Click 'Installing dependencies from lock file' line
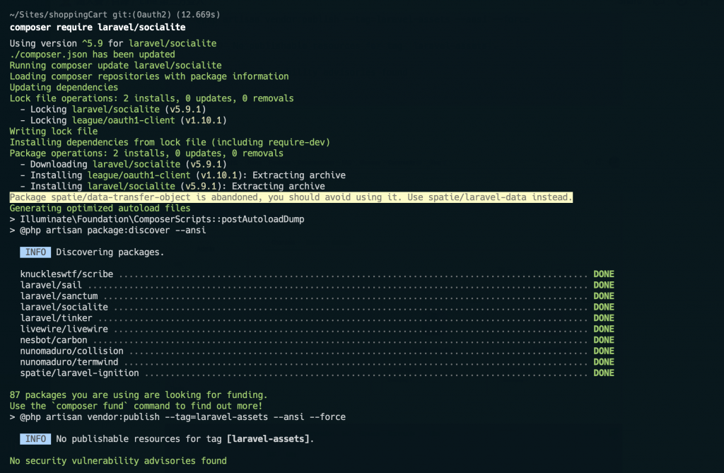Screen dimensions: 724x473 click(170, 143)
